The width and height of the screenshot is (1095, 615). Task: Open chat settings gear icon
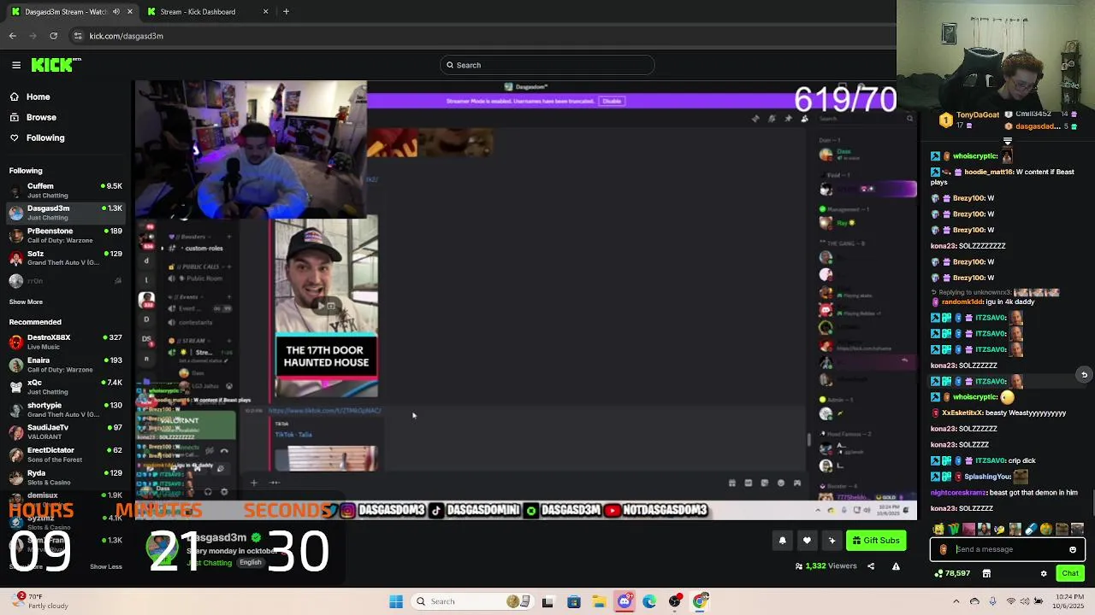click(x=1044, y=574)
